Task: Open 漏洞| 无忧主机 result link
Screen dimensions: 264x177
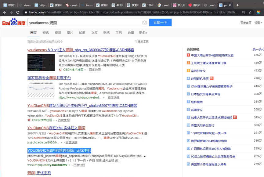Action: click(x=39, y=173)
